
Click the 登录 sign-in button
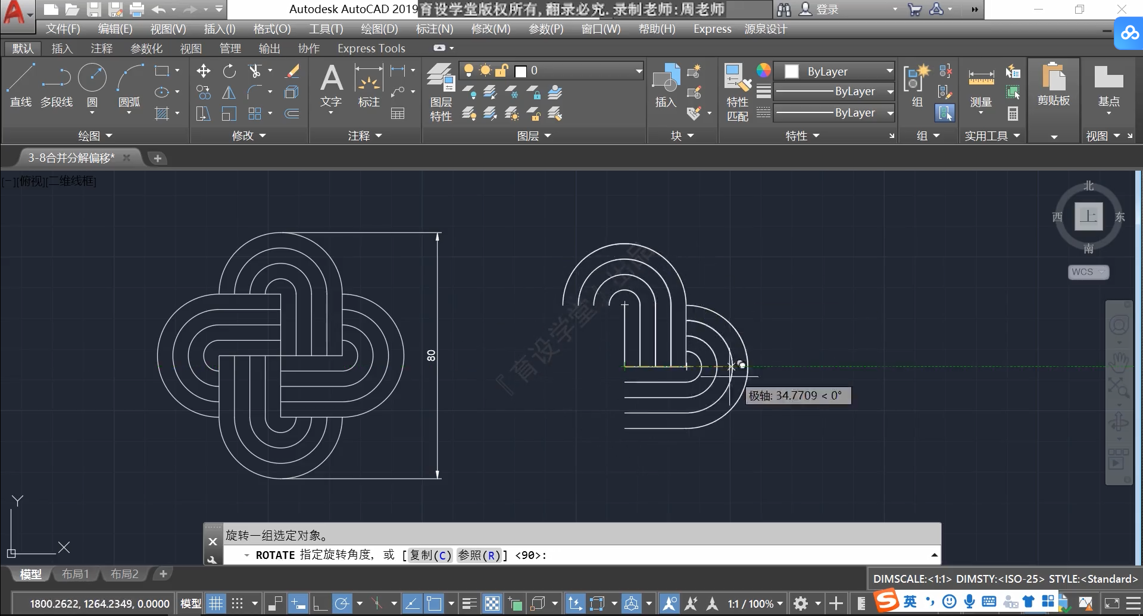pyautogui.click(x=819, y=9)
